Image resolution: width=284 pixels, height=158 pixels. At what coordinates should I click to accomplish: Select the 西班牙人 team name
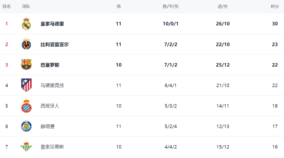pyautogui.click(x=50, y=106)
